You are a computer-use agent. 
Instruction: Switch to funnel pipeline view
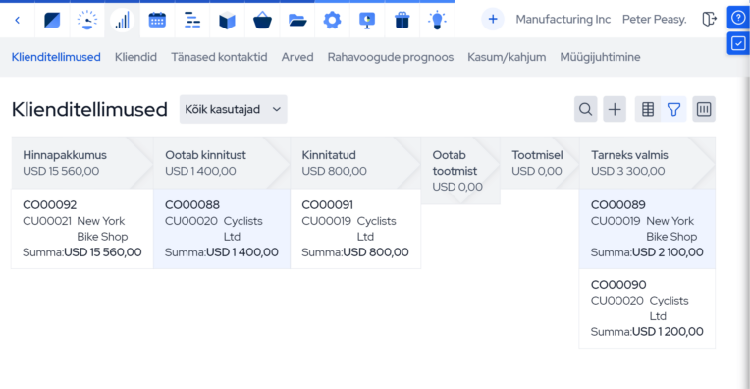[x=673, y=110]
